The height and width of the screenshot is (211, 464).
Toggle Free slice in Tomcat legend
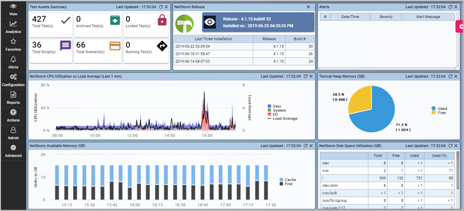point(439,113)
